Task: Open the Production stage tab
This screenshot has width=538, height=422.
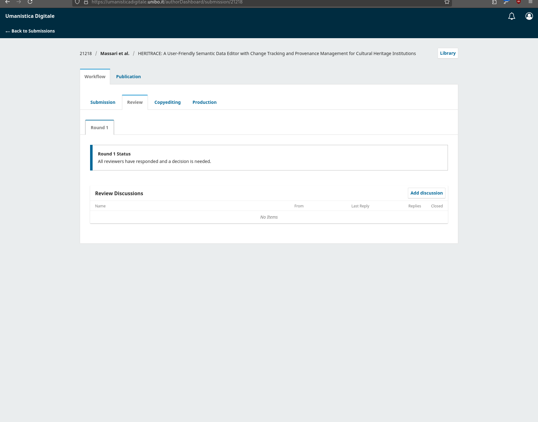Action: click(205, 102)
